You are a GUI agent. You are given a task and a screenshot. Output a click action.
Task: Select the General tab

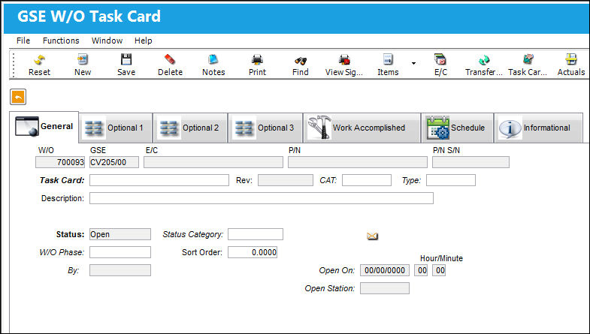tap(44, 127)
